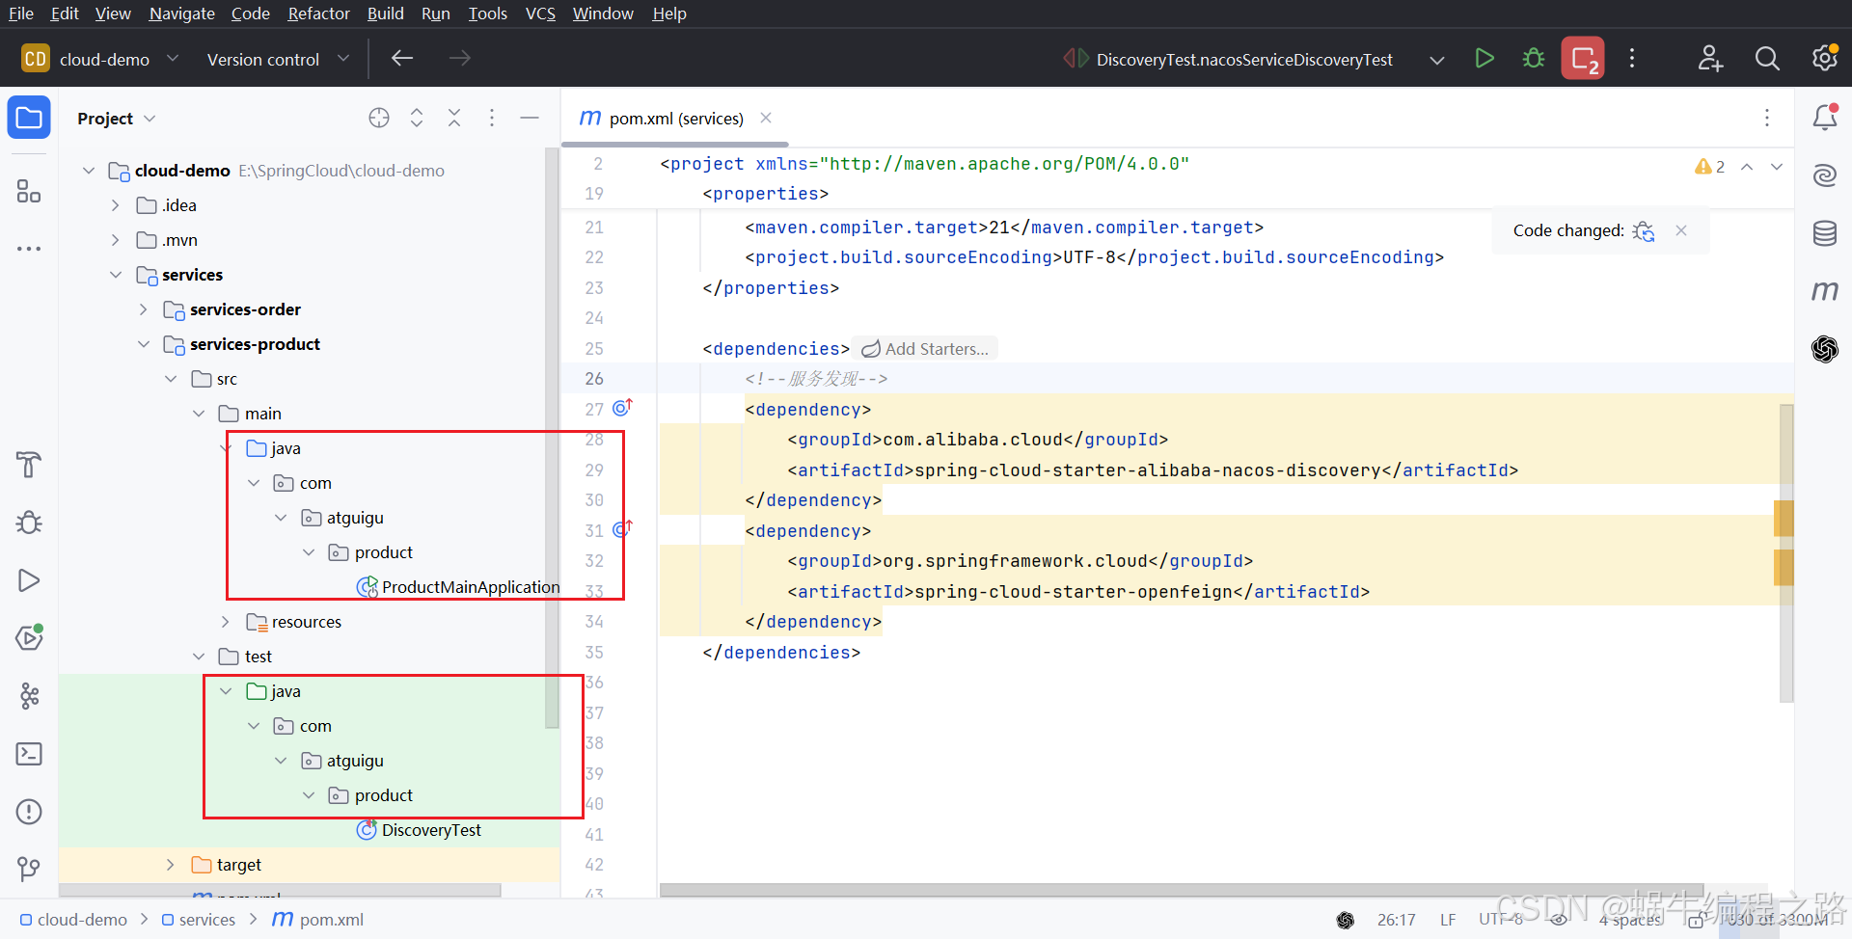Screen dimensions: 1852x939
Task: Jump to next highlighted problem arrow
Action: coord(1777,166)
